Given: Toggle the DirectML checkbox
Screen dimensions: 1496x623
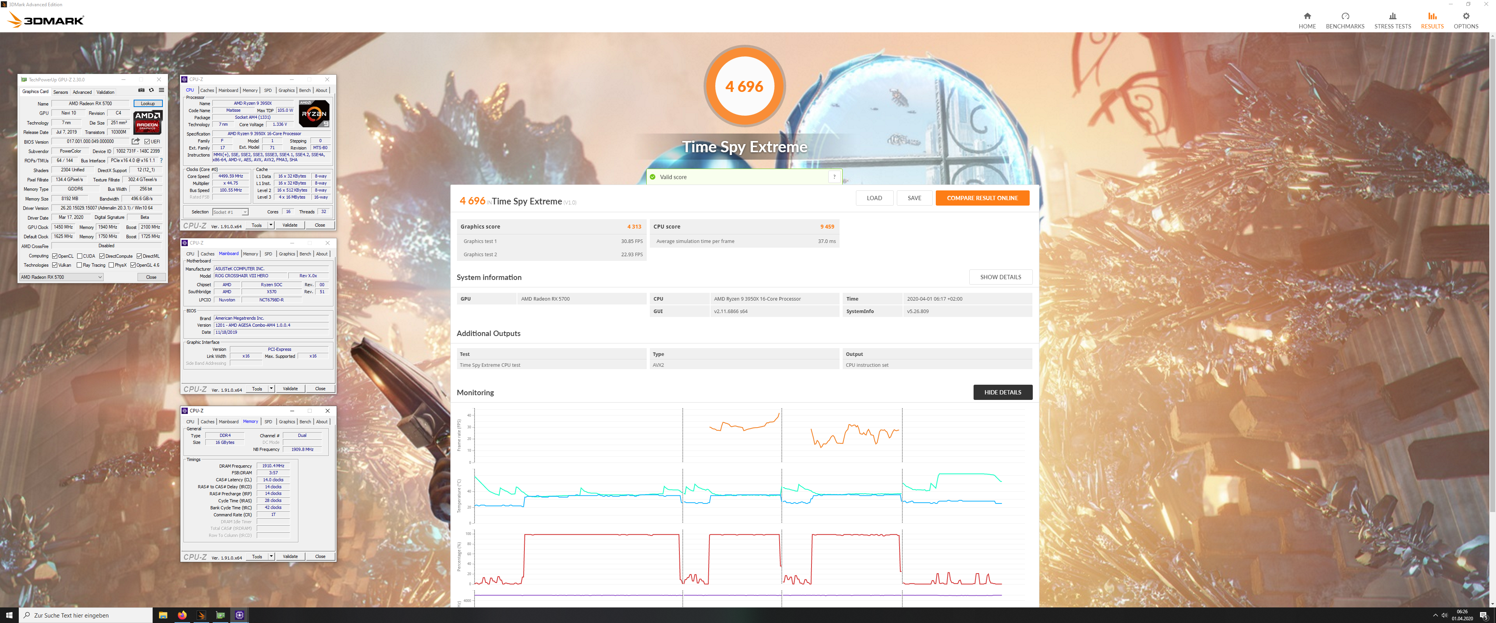Looking at the screenshot, I should (x=139, y=256).
